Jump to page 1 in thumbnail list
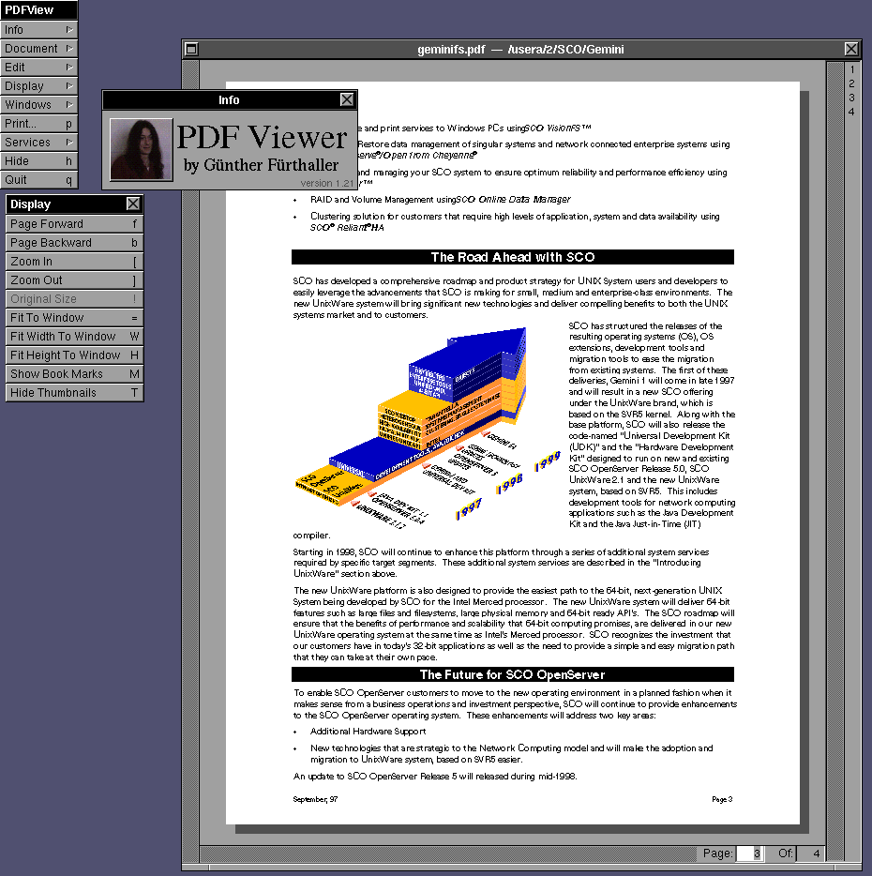 coord(852,69)
